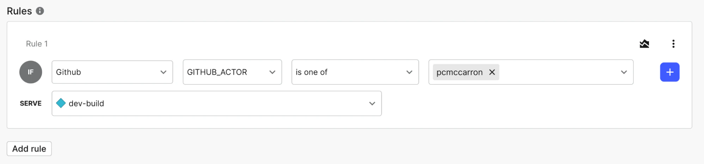Click the Rule 1 label
The image size is (704, 164).
[x=37, y=44]
